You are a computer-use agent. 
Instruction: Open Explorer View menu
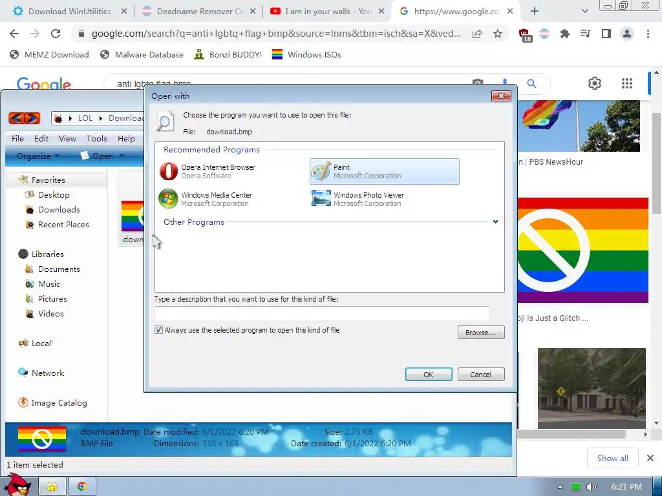(67, 138)
